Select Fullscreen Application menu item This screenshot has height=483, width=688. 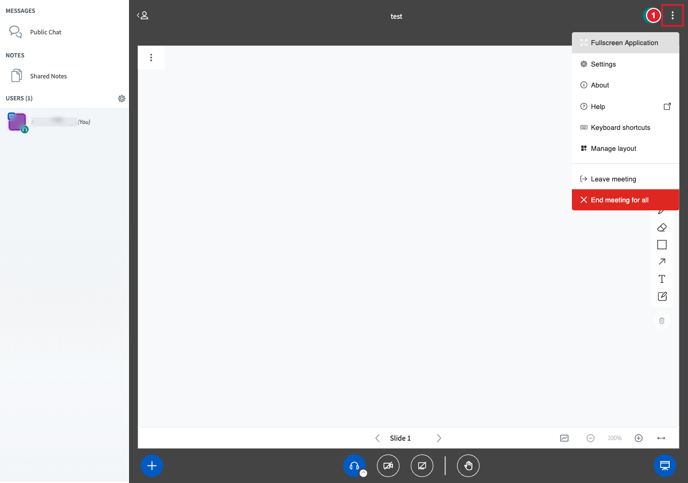626,43
